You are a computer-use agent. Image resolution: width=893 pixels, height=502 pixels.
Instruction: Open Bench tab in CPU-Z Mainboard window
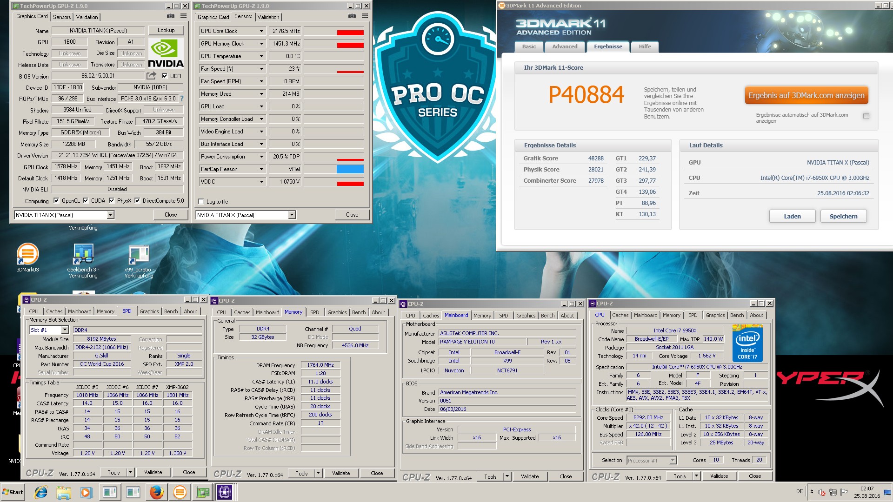[x=547, y=316]
